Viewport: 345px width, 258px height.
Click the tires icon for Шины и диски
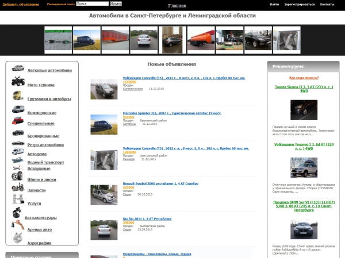[17, 176]
